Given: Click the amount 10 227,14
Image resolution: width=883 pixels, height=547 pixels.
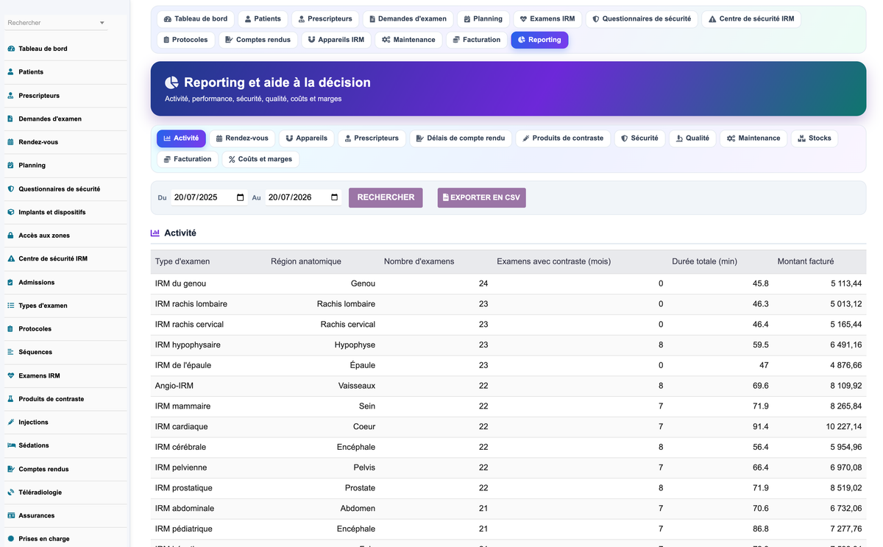Looking at the screenshot, I should pyautogui.click(x=843, y=427).
